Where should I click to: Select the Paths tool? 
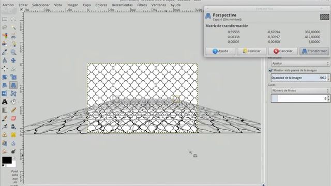tap(13, 44)
